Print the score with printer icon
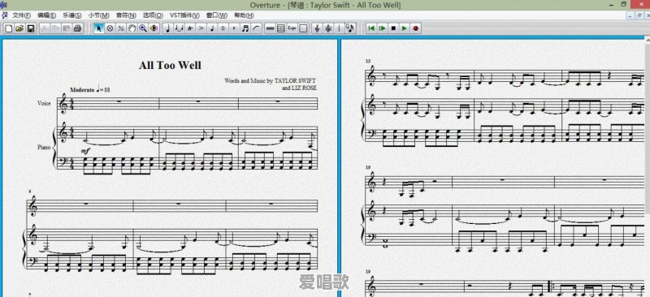 click(x=77, y=28)
